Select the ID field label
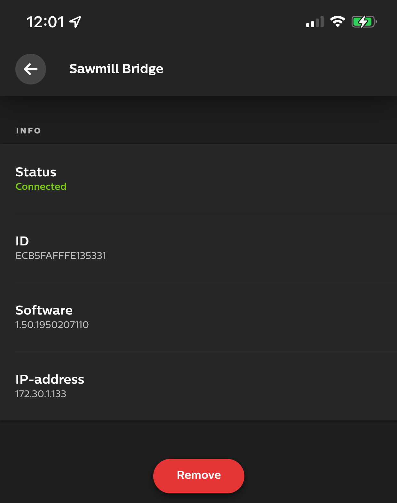Viewport: 397px width, 503px height. (x=22, y=241)
